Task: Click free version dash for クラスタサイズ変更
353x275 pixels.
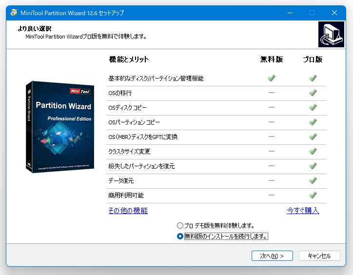Action: (x=272, y=151)
